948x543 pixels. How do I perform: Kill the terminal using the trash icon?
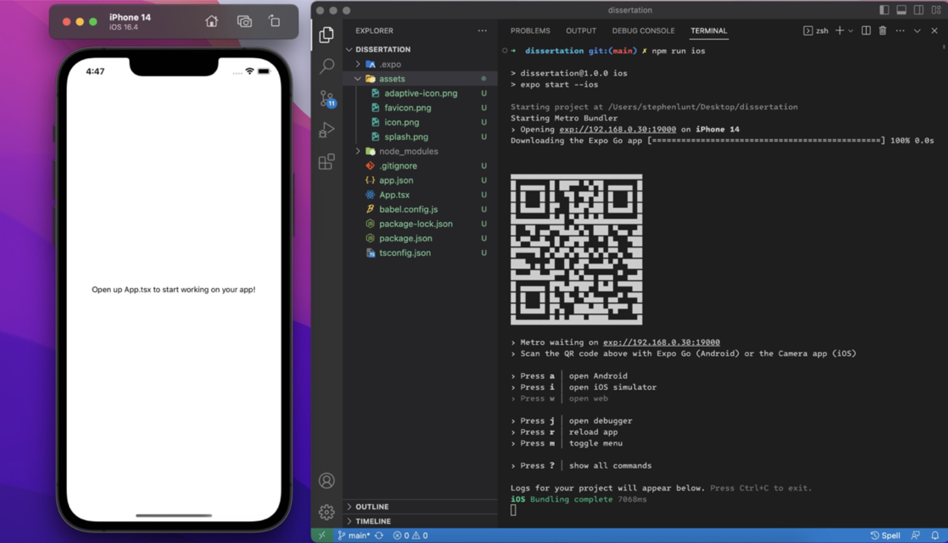click(x=882, y=30)
